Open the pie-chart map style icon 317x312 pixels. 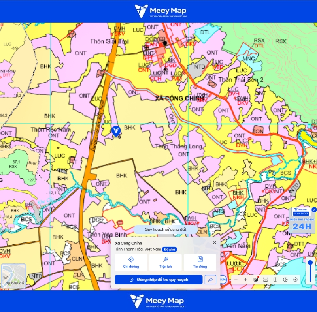tap(285, 280)
